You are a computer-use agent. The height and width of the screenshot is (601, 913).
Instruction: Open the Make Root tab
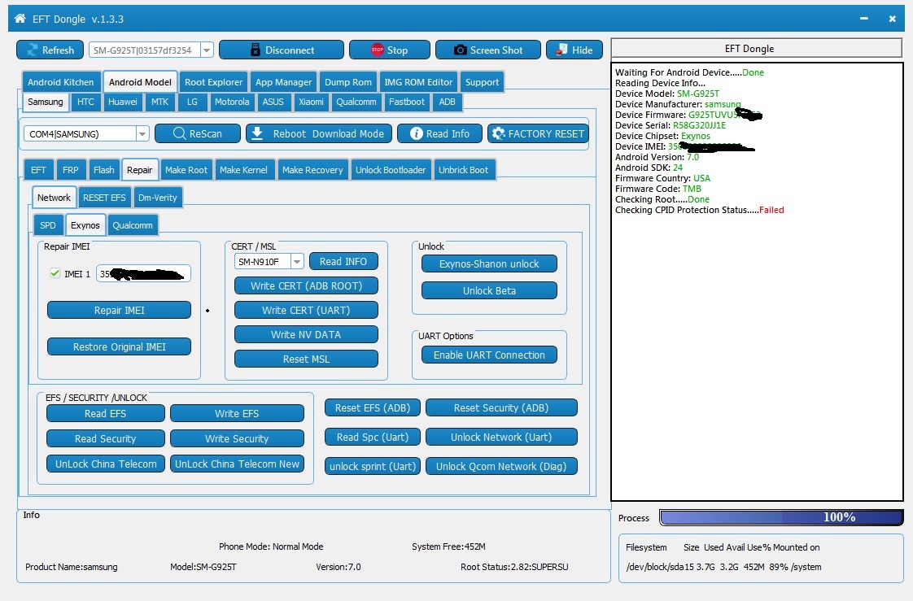(186, 170)
